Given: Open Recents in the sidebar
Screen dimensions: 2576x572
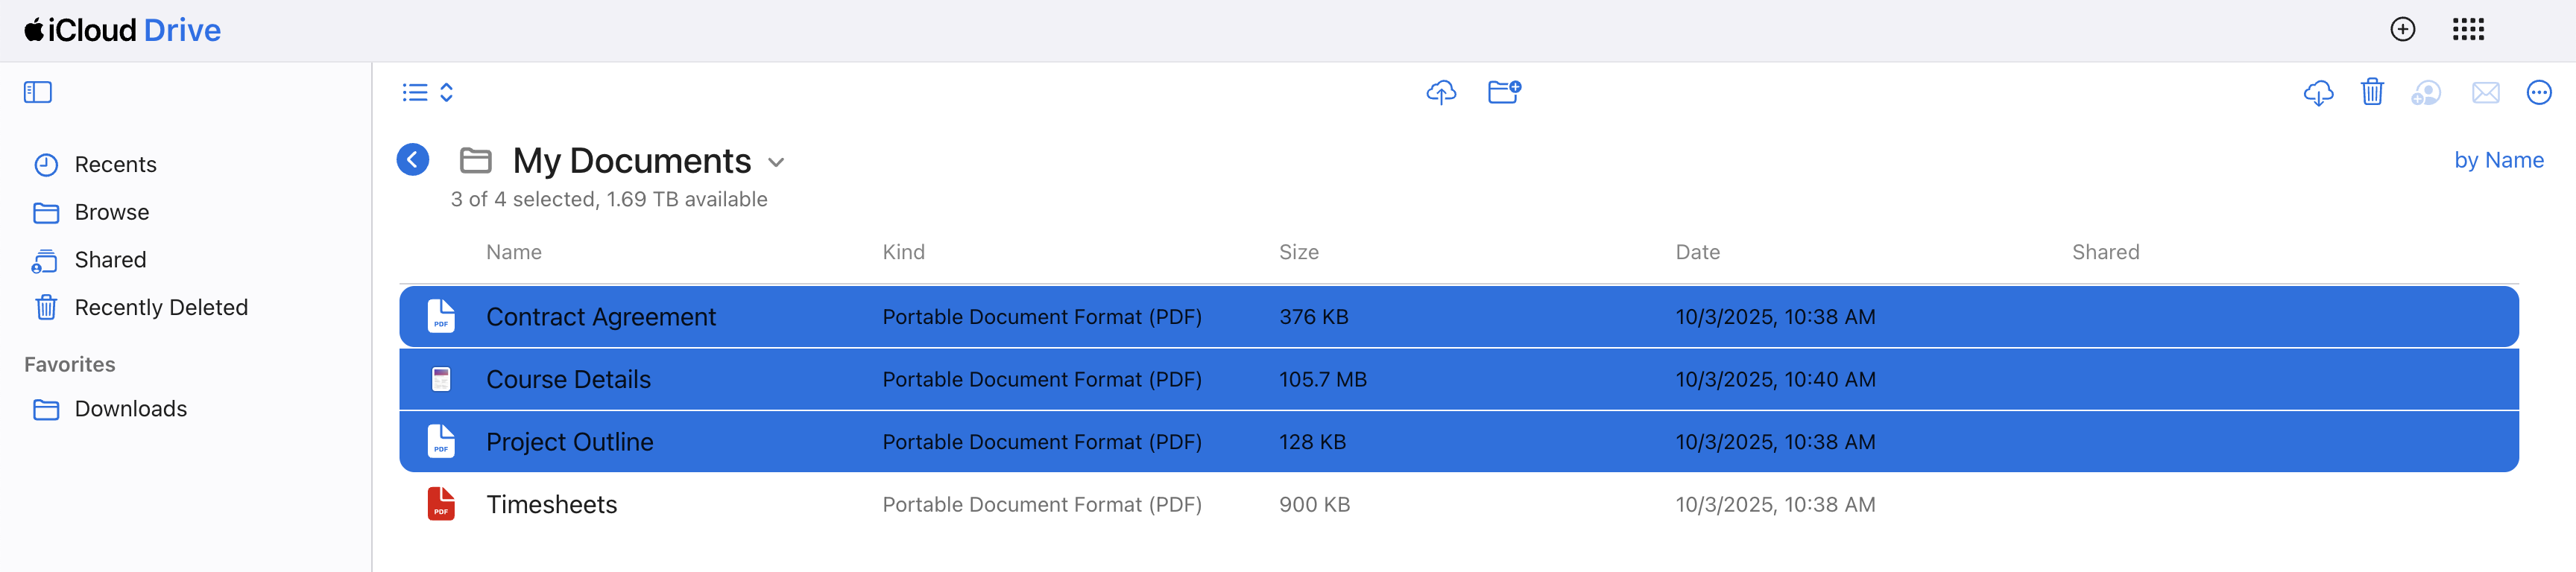Looking at the screenshot, I should click(115, 165).
